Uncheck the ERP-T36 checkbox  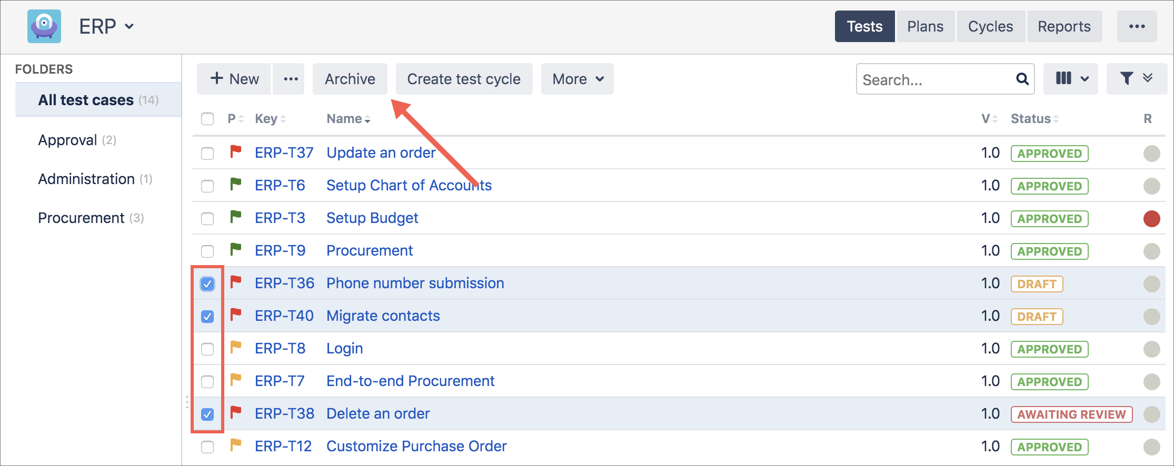(x=207, y=284)
